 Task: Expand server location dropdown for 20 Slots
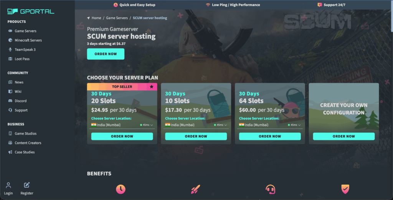151,125
